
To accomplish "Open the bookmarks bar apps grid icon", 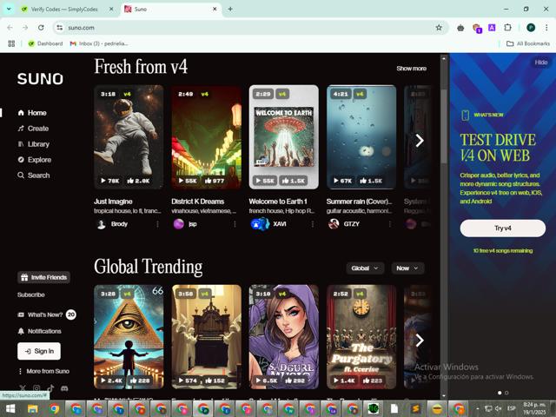I will point(11,43).
